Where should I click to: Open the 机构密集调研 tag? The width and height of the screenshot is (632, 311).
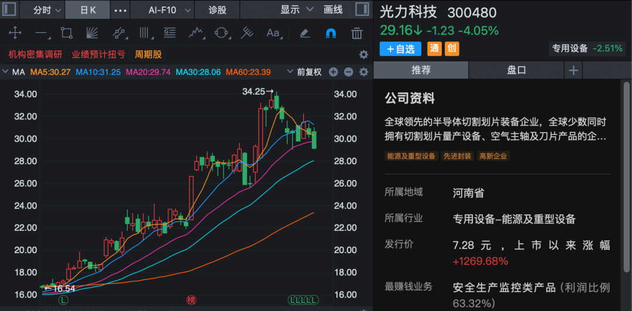click(35, 54)
